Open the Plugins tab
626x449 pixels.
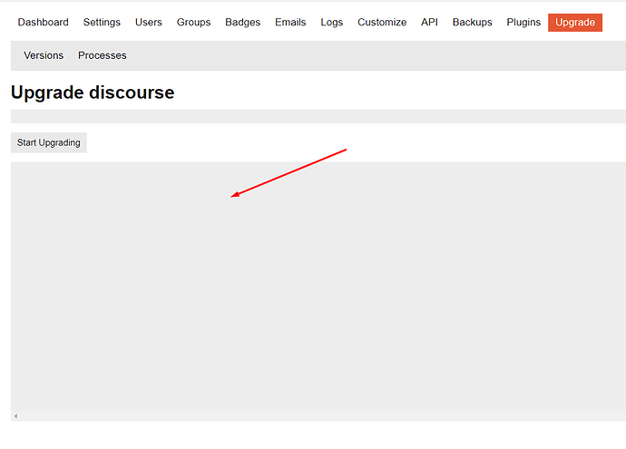click(523, 23)
